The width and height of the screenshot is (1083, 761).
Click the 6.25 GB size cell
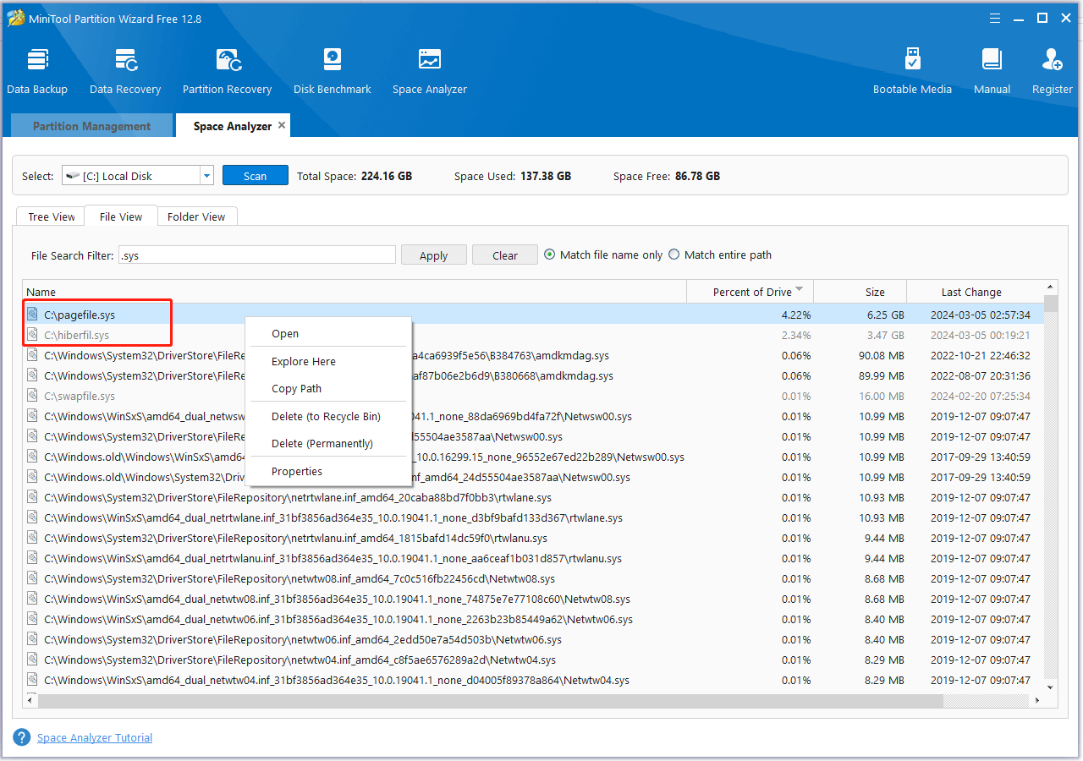(x=884, y=315)
